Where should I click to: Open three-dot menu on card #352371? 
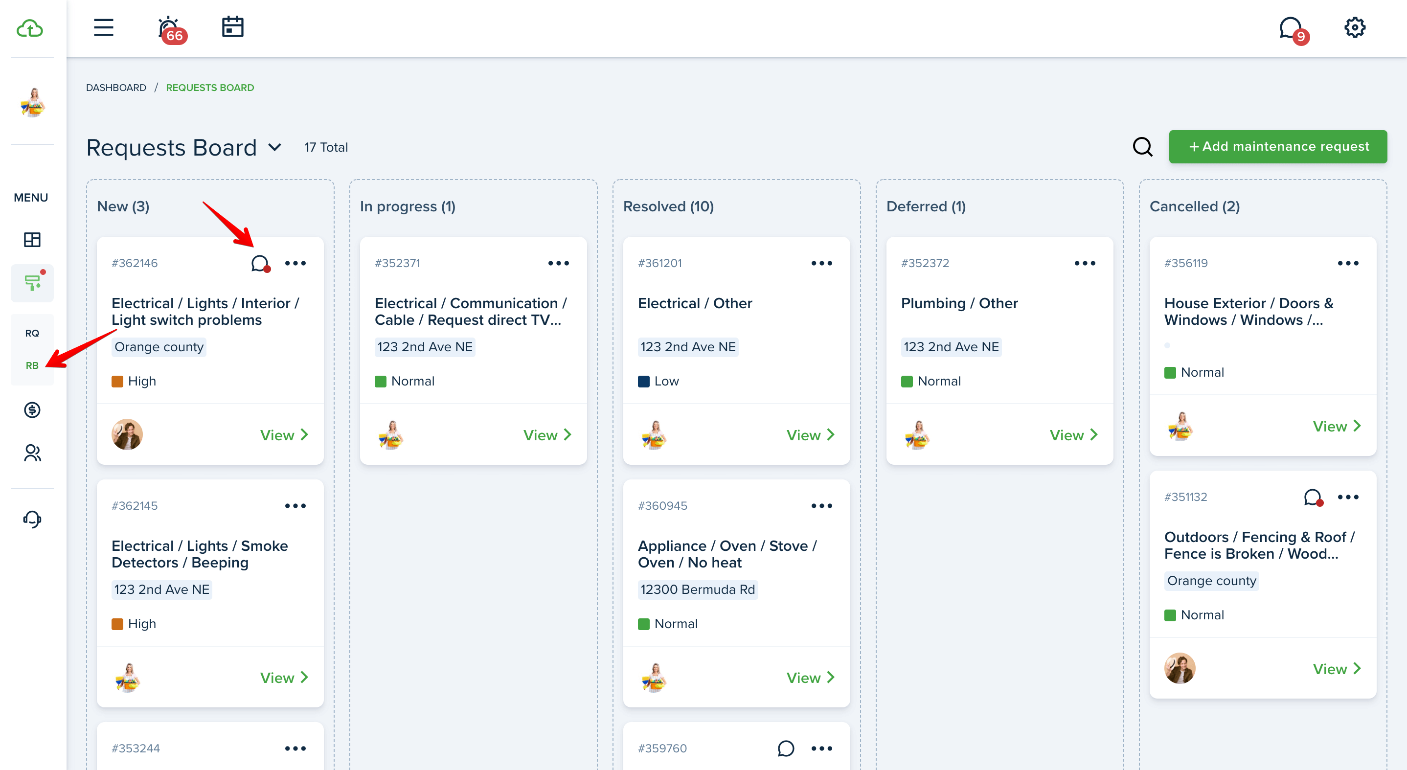(559, 263)
